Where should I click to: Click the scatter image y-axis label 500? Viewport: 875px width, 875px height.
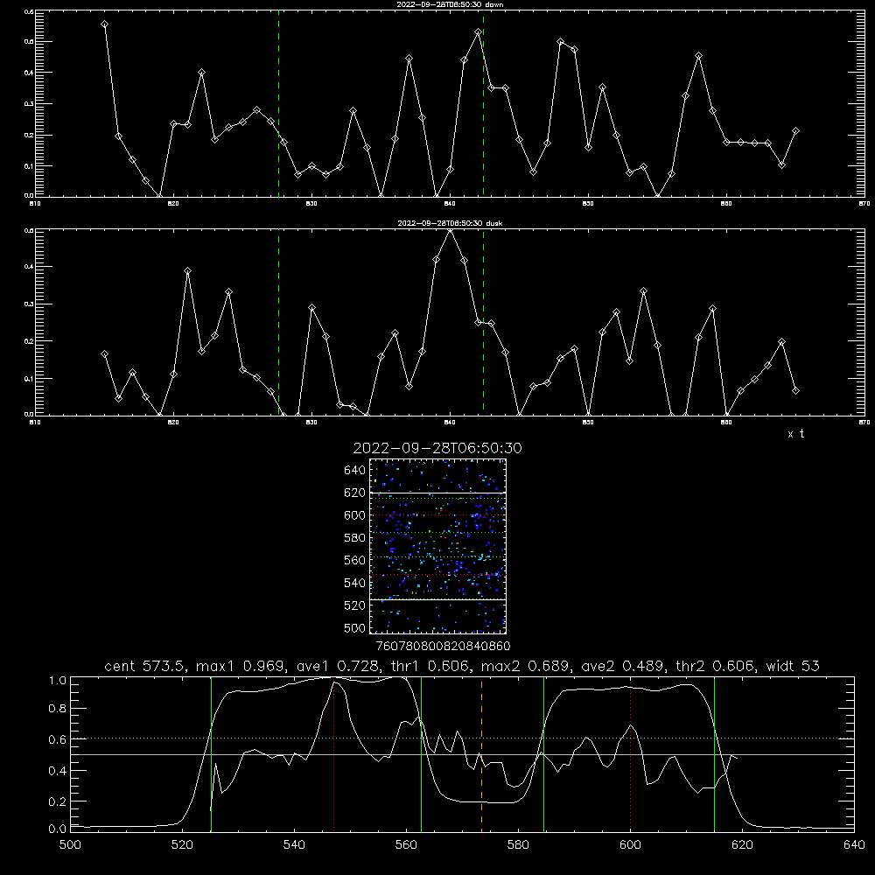pyautogui.click(x=355, y=627)
